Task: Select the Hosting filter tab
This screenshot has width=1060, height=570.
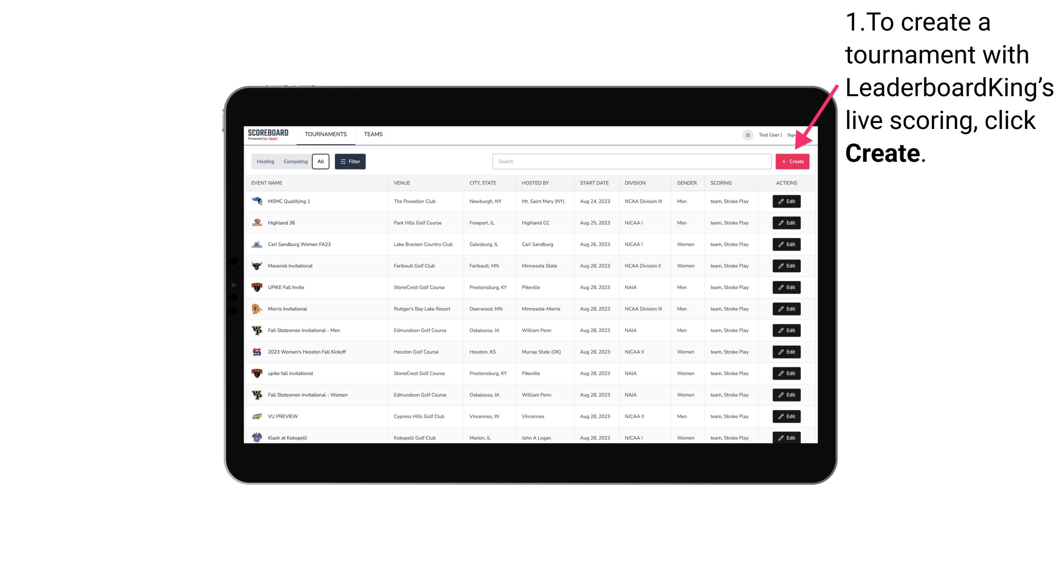Action: point(266,162)
